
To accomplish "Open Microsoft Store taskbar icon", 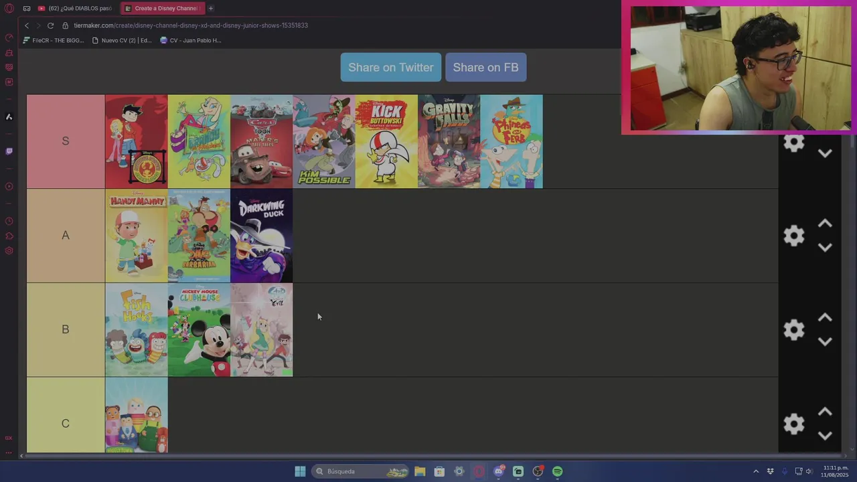I will point(439,471).
